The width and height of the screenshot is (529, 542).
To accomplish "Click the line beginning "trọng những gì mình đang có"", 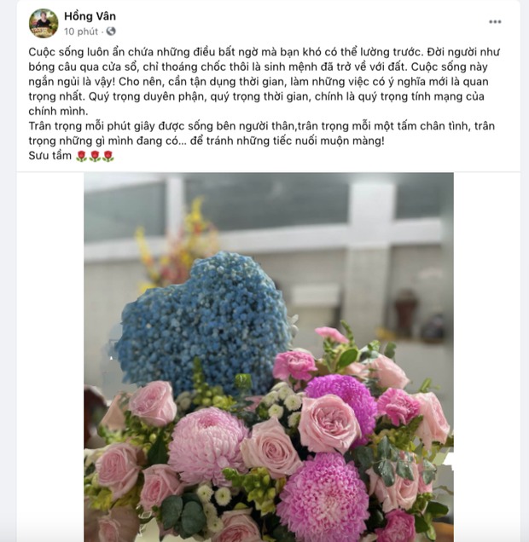I will 206,141.
